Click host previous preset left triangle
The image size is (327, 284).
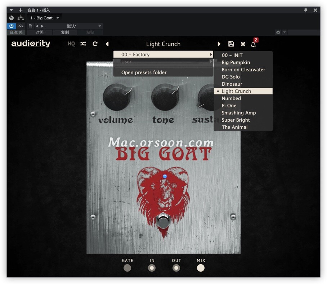click(37, 26)
